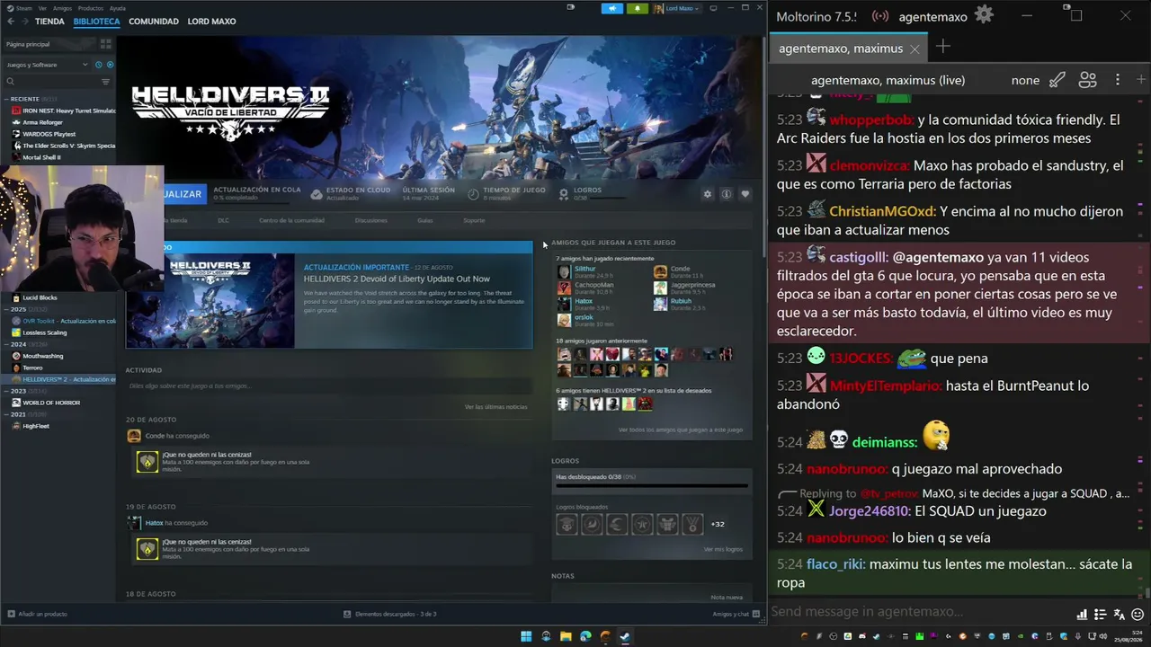The image size is (1151, 647).
Task: Open Elementos descargados downloads status
Action: pos(390,614)
